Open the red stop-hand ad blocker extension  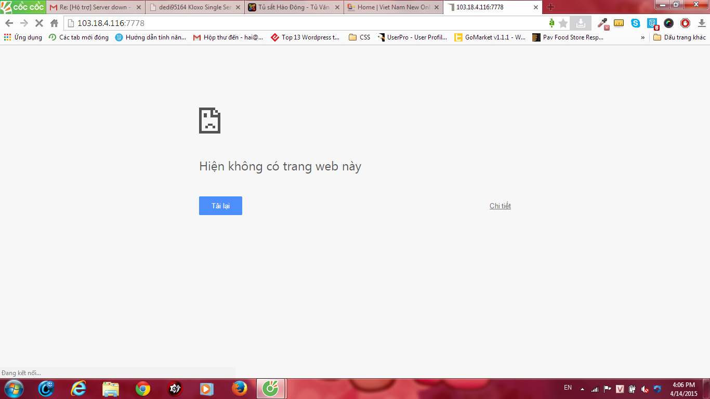pos(686,23)
